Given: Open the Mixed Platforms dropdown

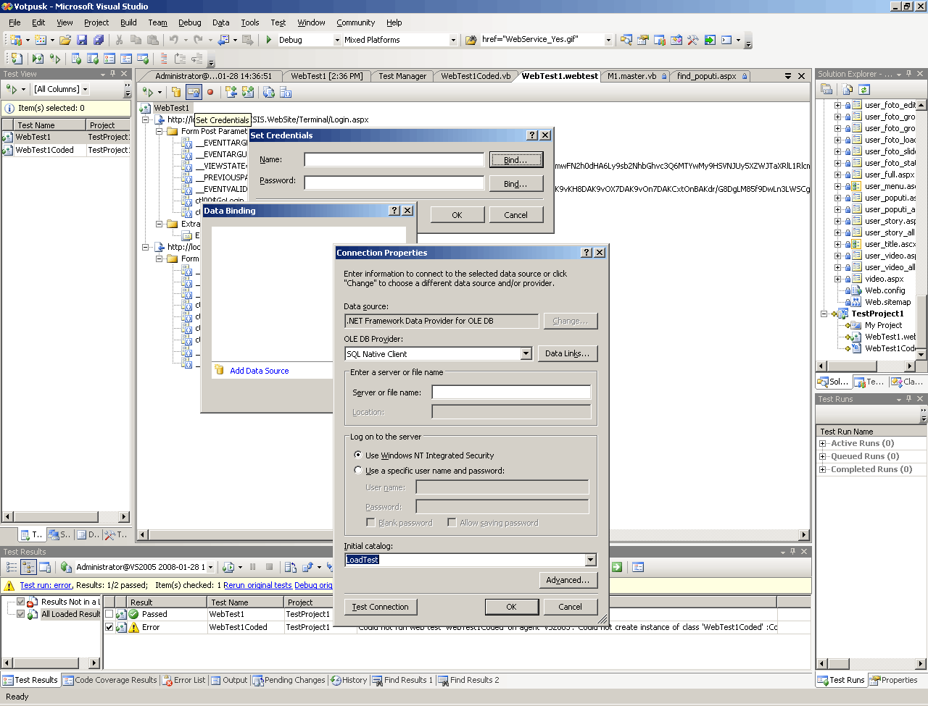Looking at the screenshot, I should point(453,40).
